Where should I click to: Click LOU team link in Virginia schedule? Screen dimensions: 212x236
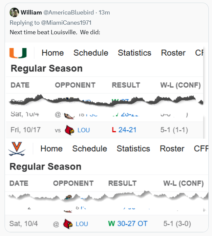coord(82,224)
